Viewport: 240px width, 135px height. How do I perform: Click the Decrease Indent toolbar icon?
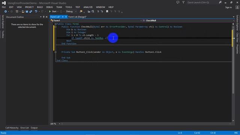98,12
